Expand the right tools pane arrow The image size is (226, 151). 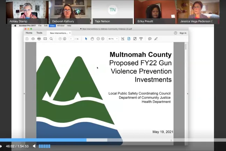(188, 94)
